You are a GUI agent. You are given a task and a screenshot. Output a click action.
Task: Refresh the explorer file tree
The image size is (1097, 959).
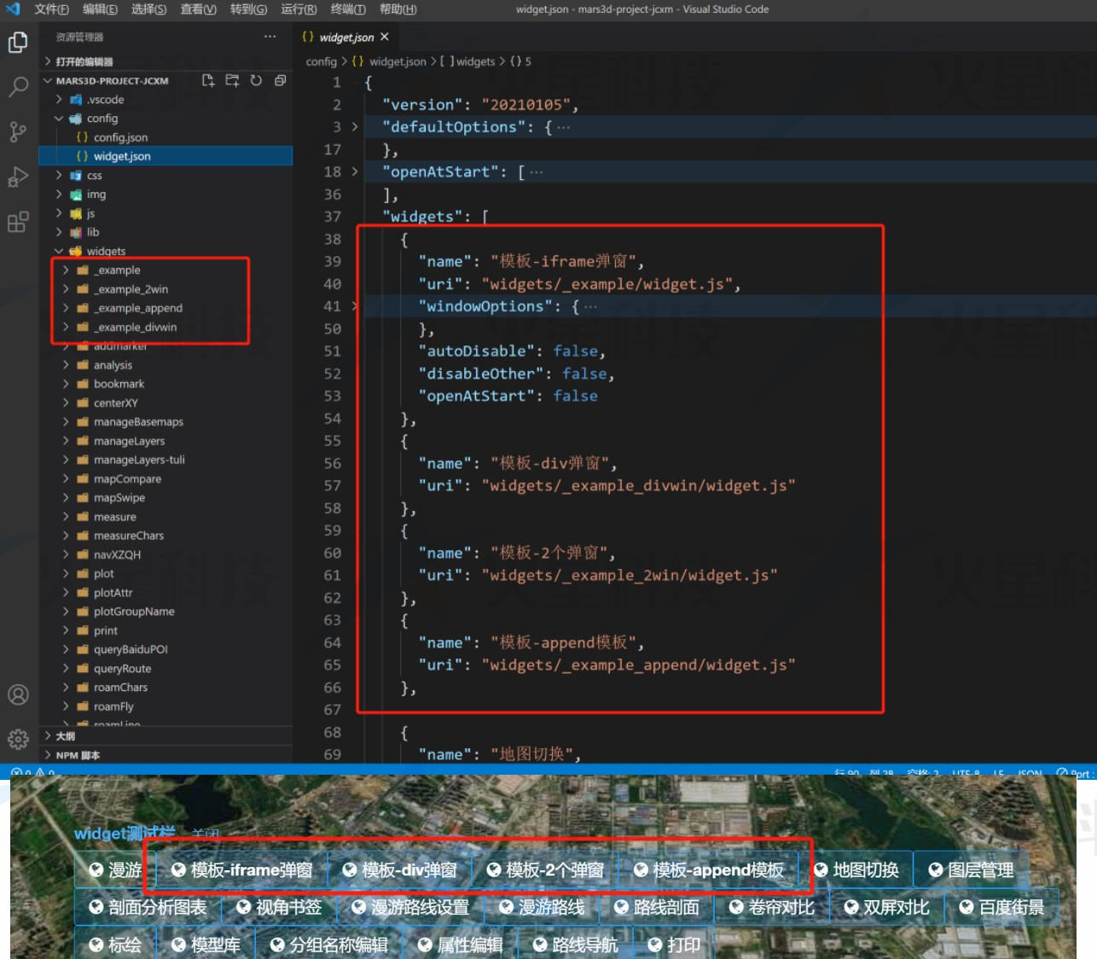(x=256, y=80)
